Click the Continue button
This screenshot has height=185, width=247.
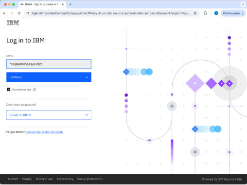[49, 77]
